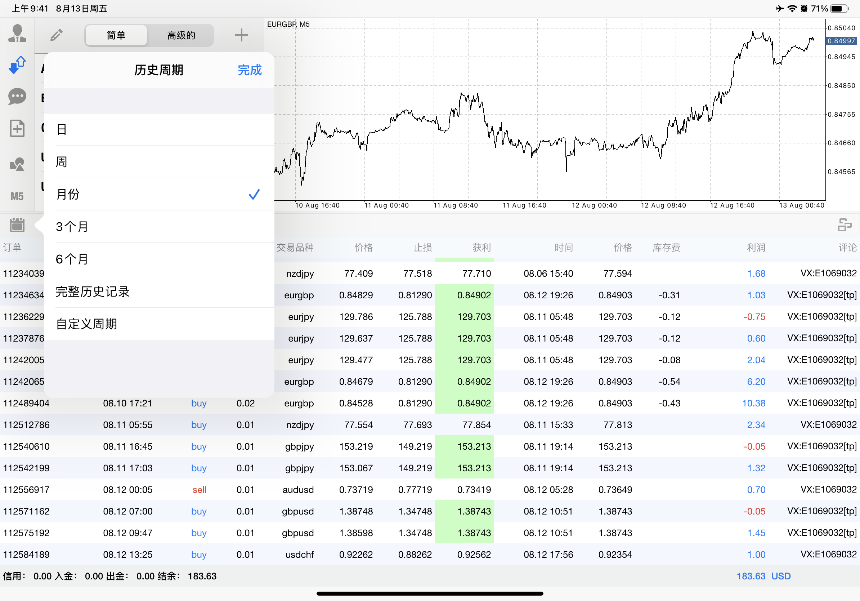Open the 自定义周期 custom period option
This screenshot has height=601, width=860.
click(159, 324)
